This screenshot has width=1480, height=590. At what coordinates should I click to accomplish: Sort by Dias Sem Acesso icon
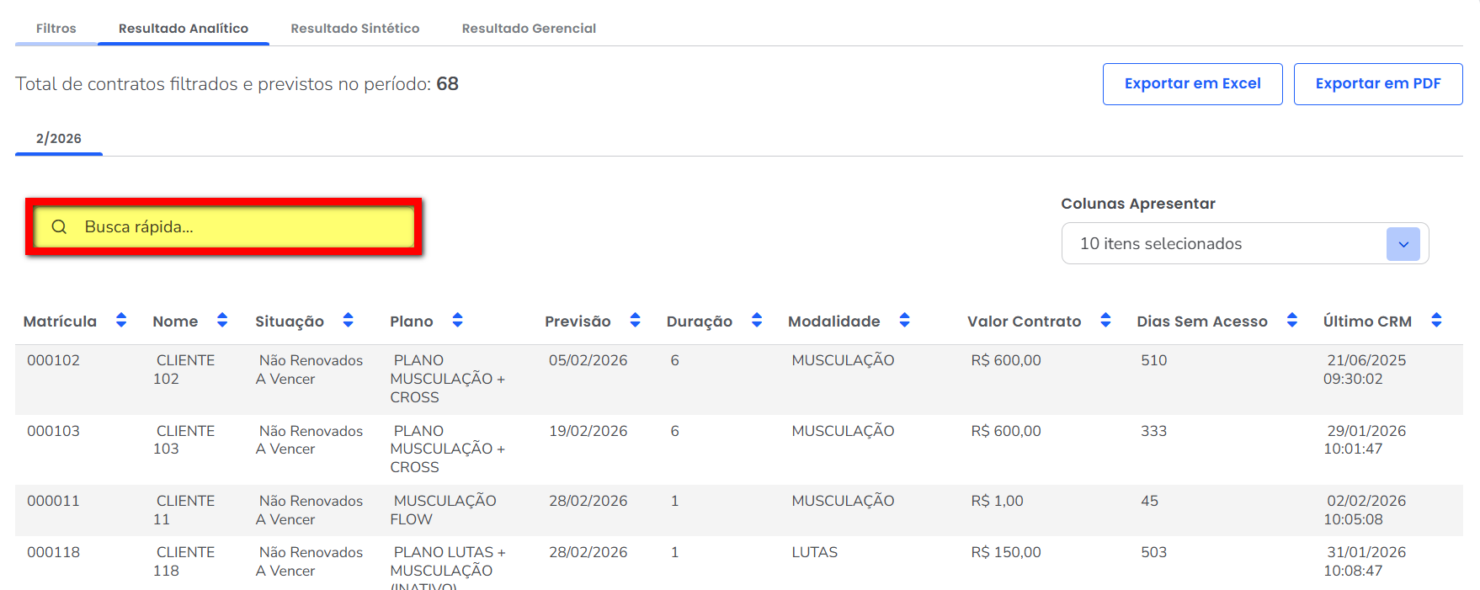click(1291, 320)
